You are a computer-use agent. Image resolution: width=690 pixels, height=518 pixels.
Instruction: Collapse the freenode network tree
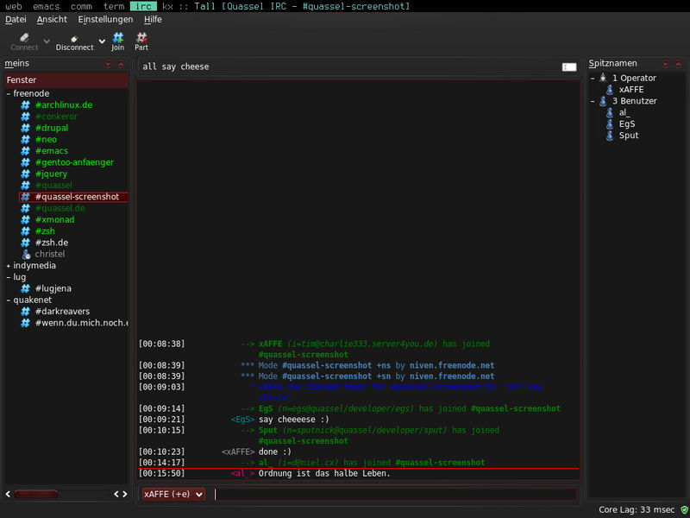click(x=9, y=94)
